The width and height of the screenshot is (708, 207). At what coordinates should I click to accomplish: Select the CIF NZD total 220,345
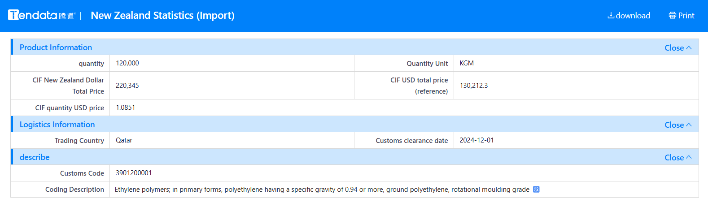click(x=127, y=86)
